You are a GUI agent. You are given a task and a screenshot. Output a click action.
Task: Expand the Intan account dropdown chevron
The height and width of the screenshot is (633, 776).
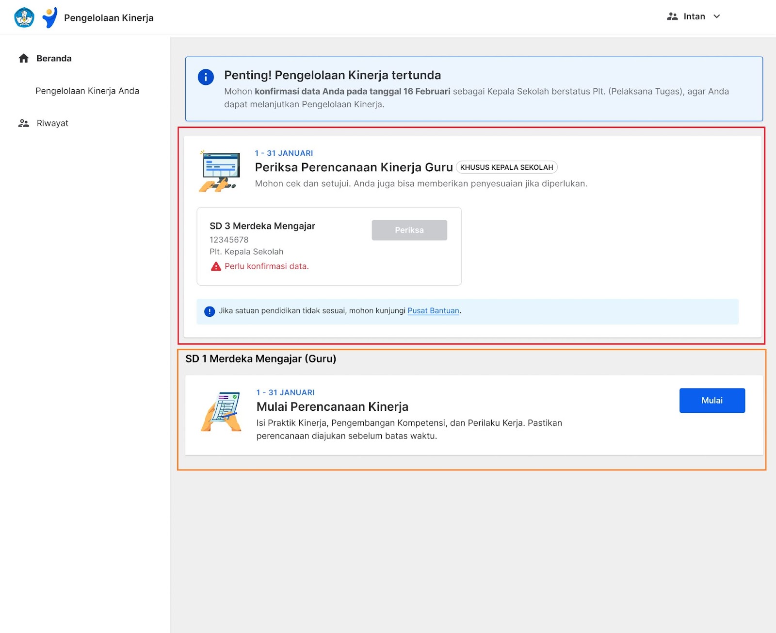[x=717, y=16]
